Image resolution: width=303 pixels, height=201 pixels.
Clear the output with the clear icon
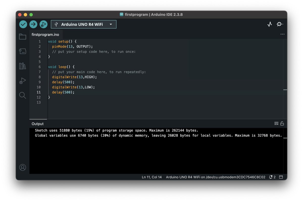pos(276,124)
